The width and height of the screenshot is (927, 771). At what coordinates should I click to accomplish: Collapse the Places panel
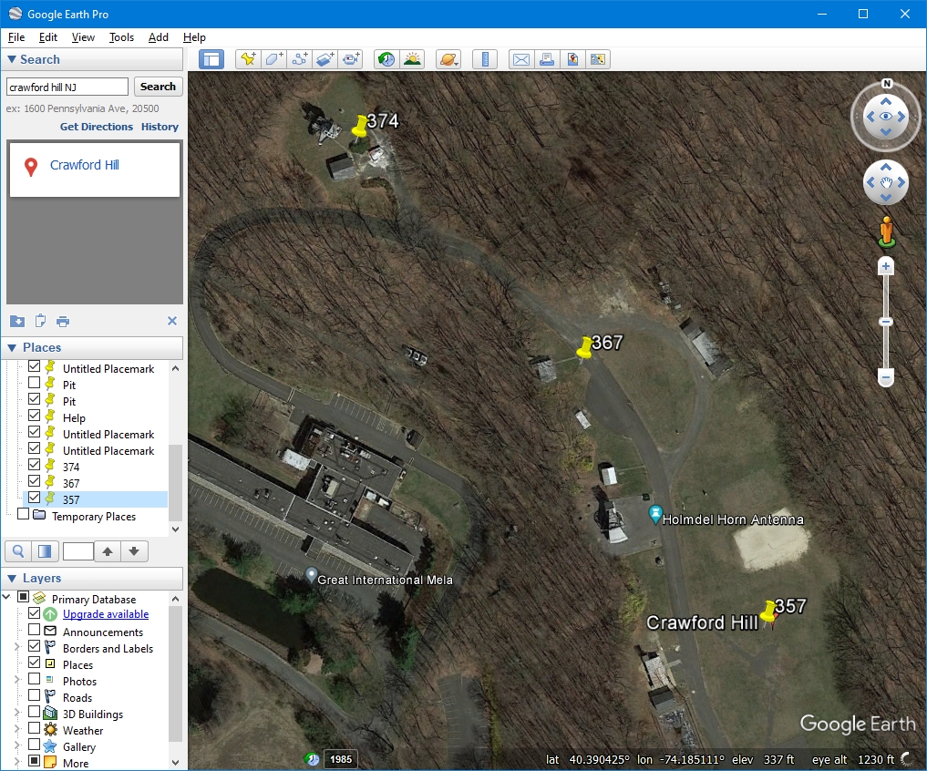pyautogui.click(x=12, y=347)
